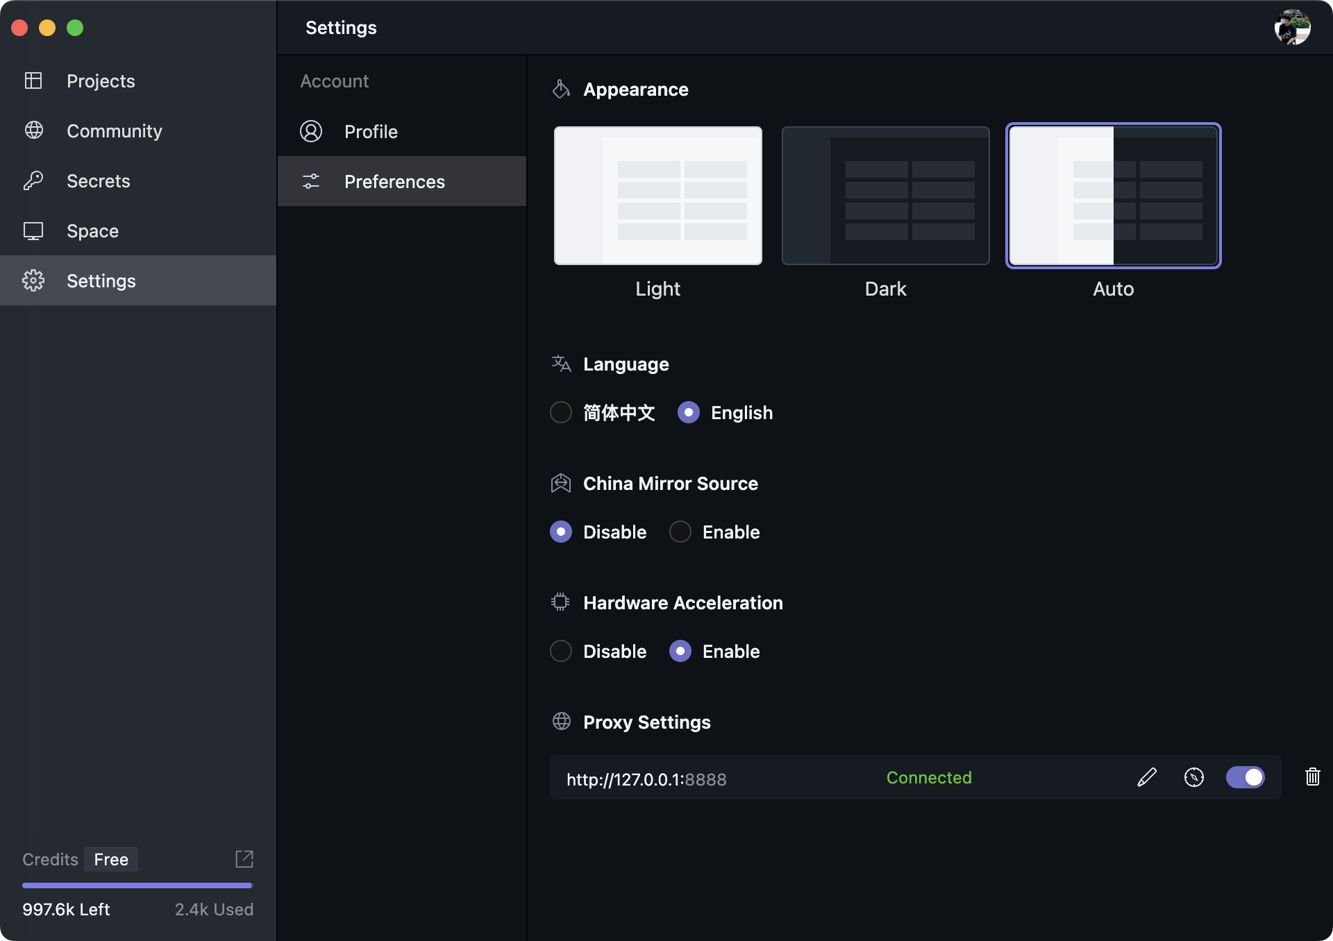Image resolution: width=1333 pixels, height=941 pixels.
Task: Click the Free credits plan badge
Action: pos(111,860)
